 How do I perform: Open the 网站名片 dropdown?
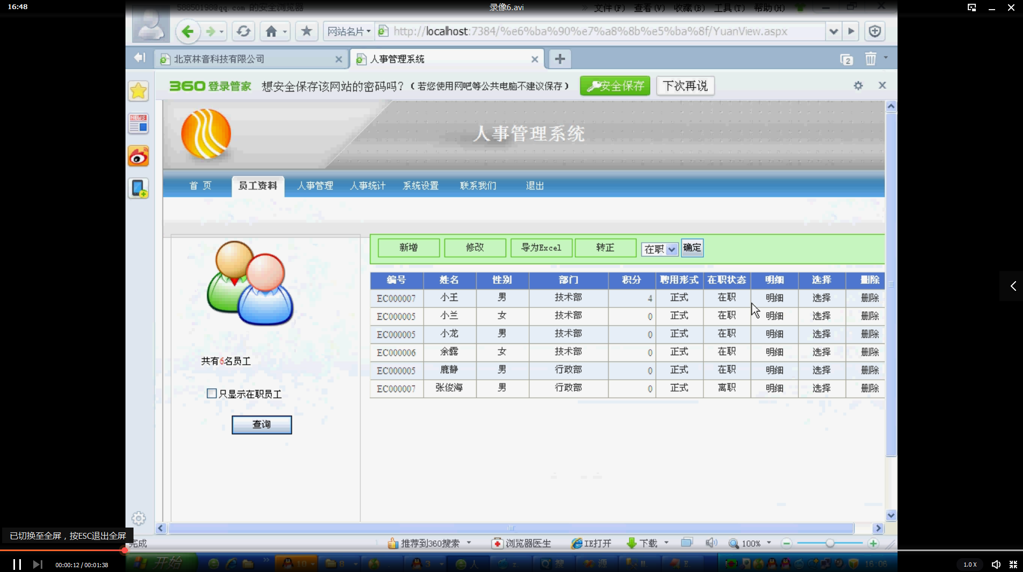349,32
